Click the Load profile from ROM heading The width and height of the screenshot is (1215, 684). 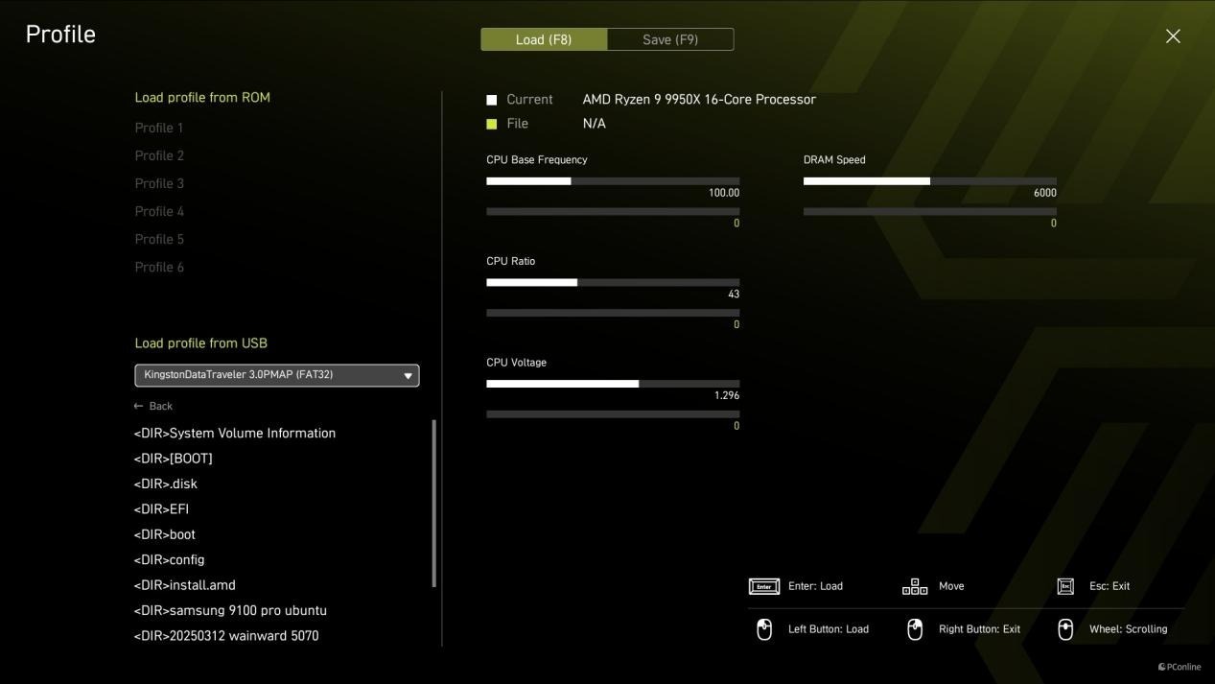pos(202,97)
